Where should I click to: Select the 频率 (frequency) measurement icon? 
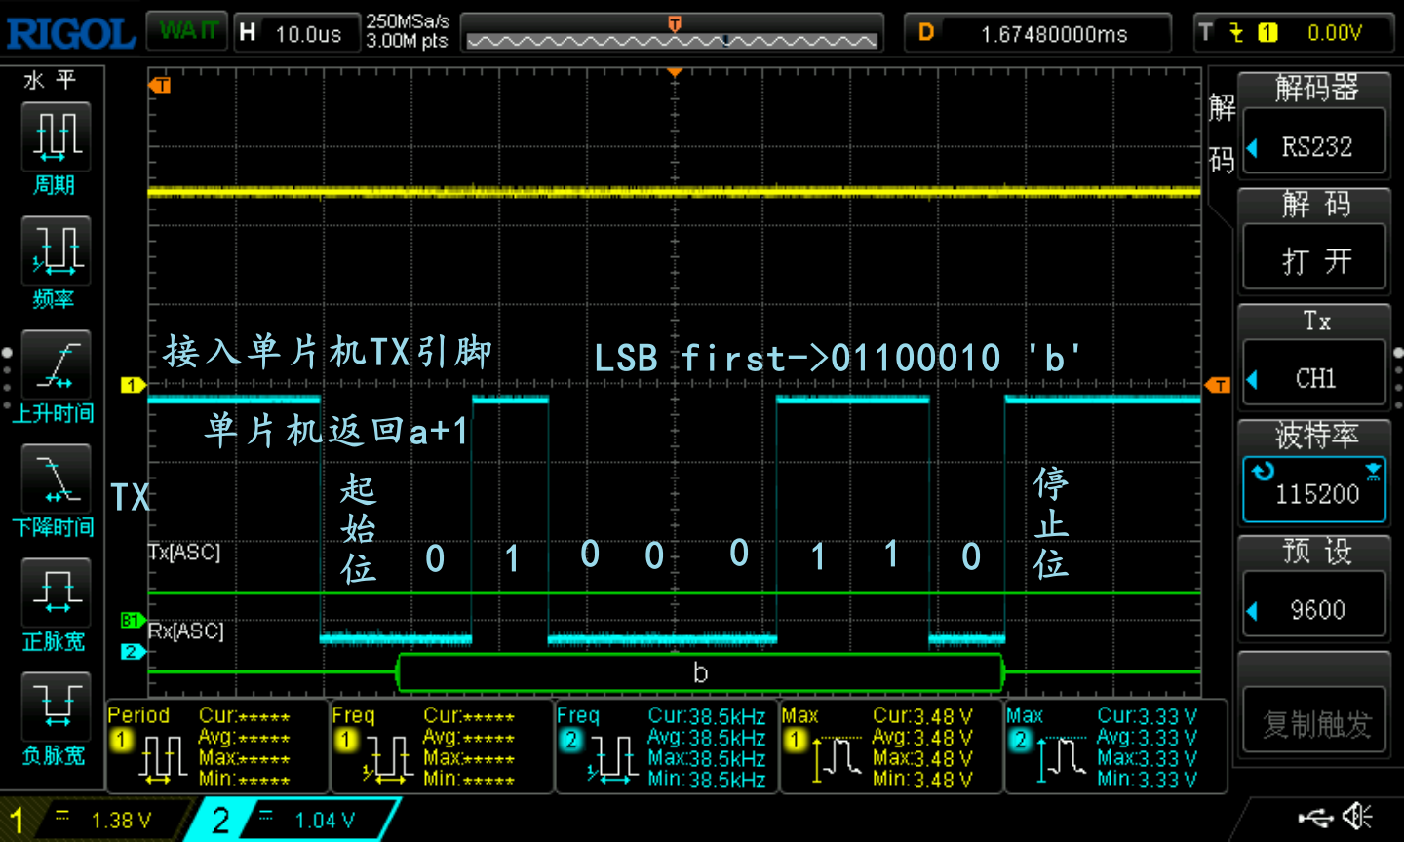click(55, 250)
